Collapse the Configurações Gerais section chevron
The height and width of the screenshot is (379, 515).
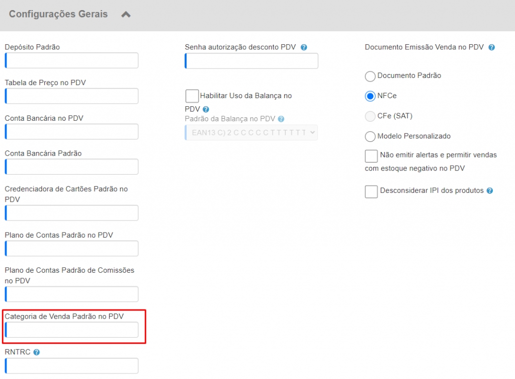pyautogui.click(x=126, y=15)
